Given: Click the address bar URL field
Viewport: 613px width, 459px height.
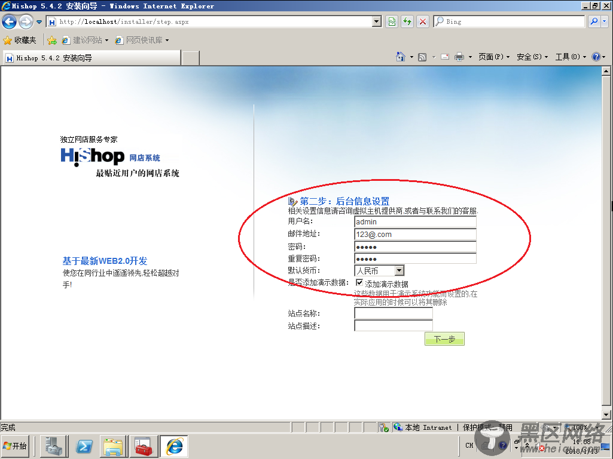Looking at the screenshot, I should pyautogui.click(x=209, y=22).
